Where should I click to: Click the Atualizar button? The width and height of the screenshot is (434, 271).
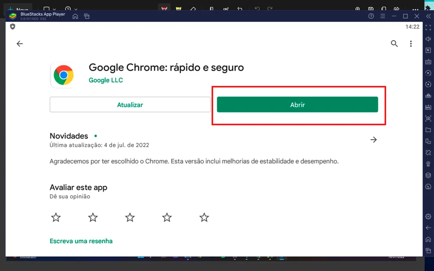coord(130,105)
